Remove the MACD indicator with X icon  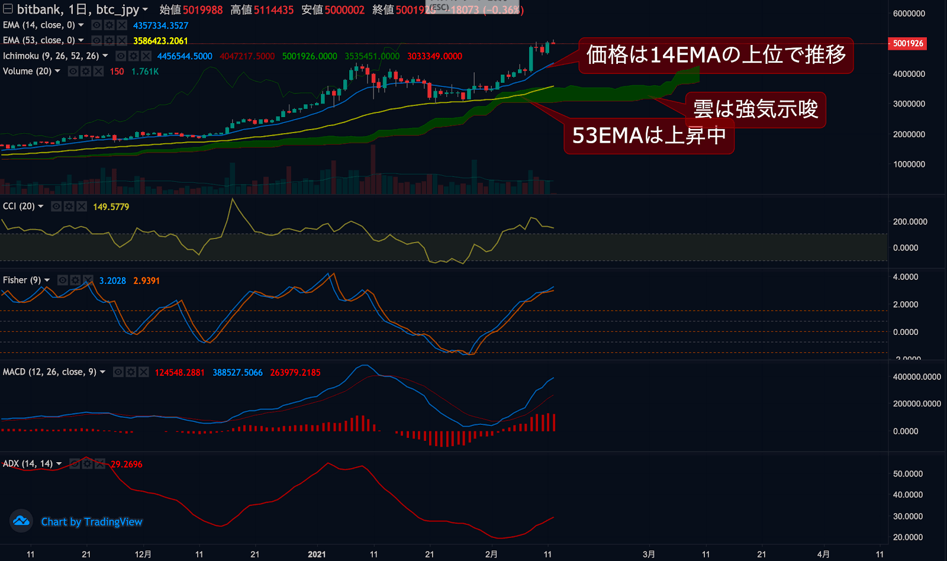(143, 372)
